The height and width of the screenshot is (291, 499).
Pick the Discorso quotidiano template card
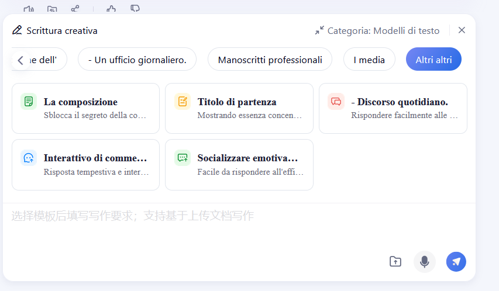(x=393, y=108)
